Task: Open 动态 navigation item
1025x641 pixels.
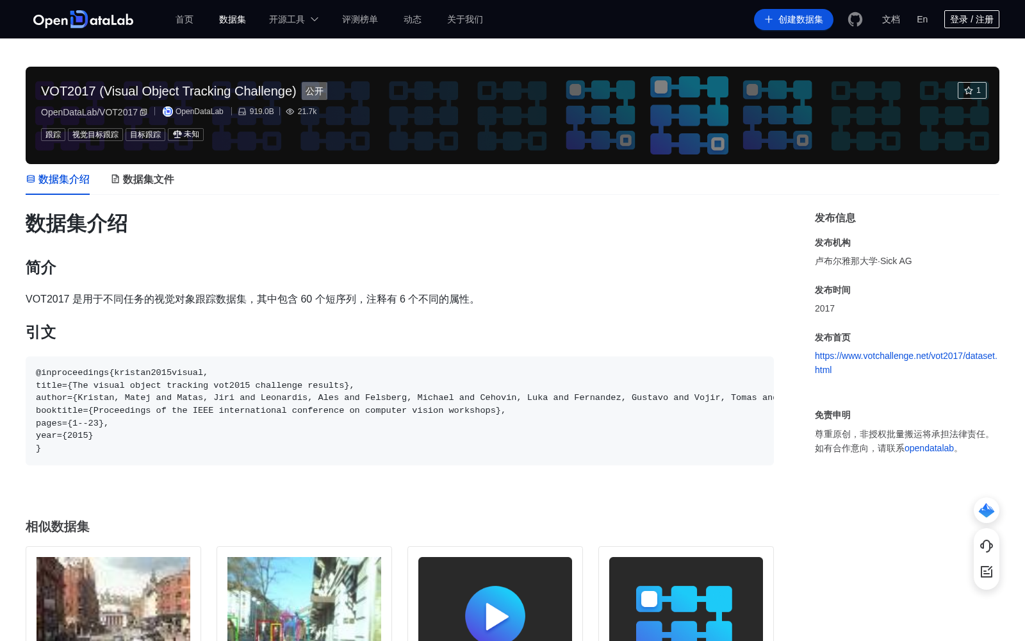Action: click(x=413, y=19)
